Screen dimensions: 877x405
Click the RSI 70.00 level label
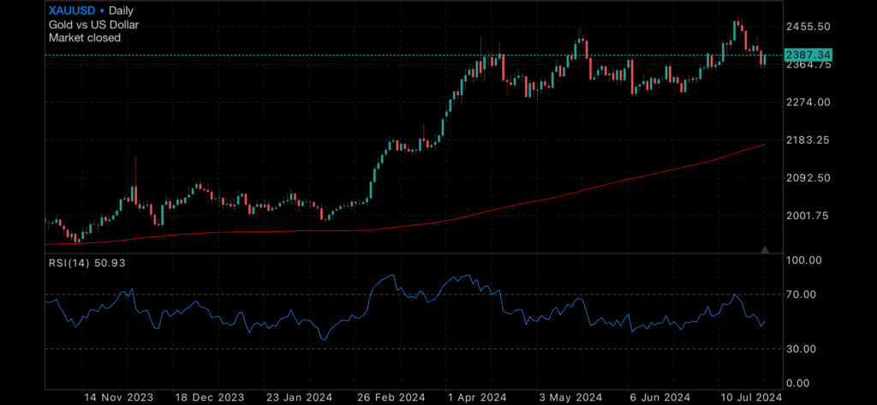(802, 295)
